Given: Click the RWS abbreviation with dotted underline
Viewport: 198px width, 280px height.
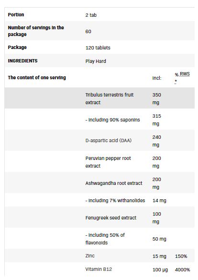Looking at the screenshot, I should pyautogui.click(x=185, y=74).
